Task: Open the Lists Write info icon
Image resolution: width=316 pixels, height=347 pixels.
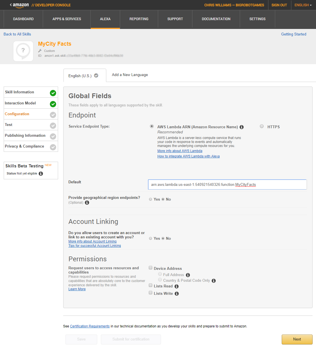Action: [177, 294]
